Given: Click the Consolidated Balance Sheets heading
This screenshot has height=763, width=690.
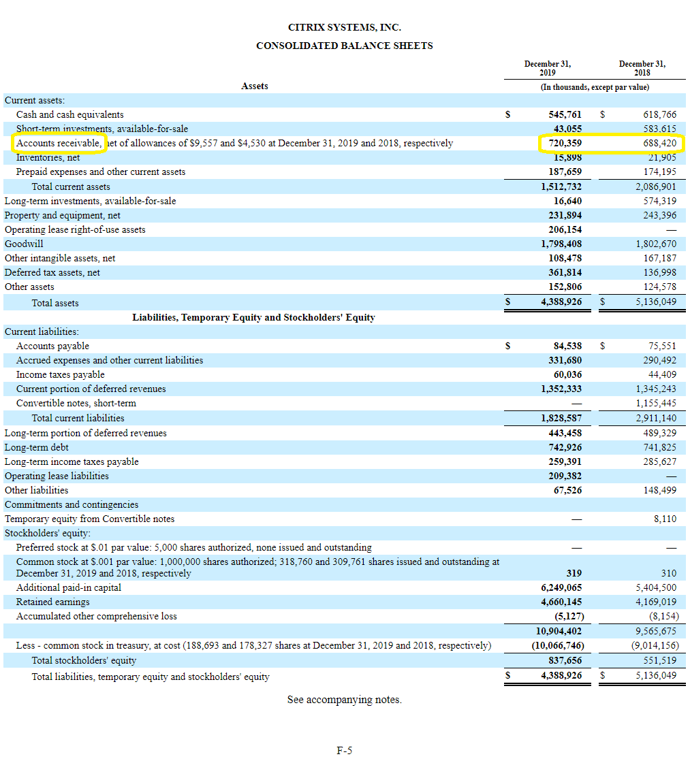Looking at the screenshot, I should click(x=344, y=46).
